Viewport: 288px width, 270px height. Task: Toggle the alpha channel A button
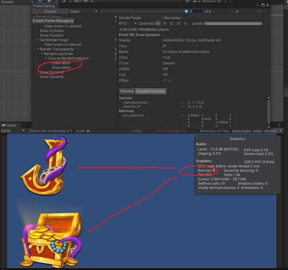185,24
